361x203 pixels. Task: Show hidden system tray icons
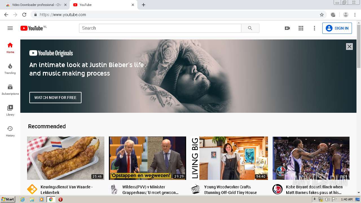(314, 199)
